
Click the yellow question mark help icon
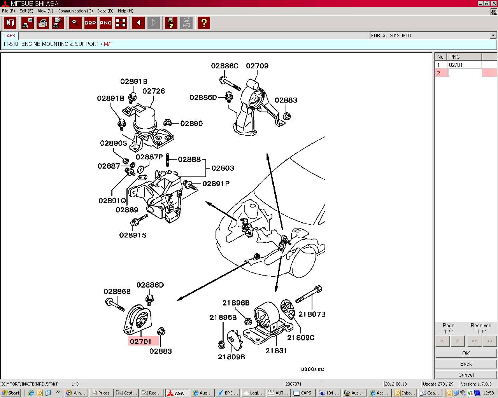(x=204, y=23)
